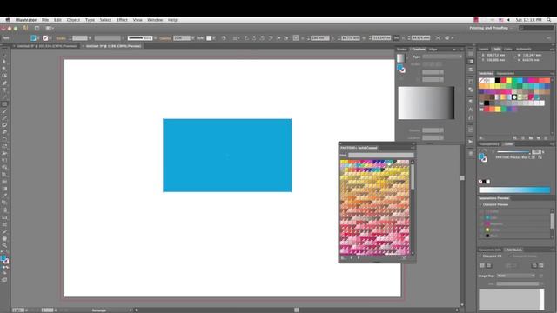Select the Eyedropper tool
This screenshot has width=557, height=313.
tap(4, 196)
